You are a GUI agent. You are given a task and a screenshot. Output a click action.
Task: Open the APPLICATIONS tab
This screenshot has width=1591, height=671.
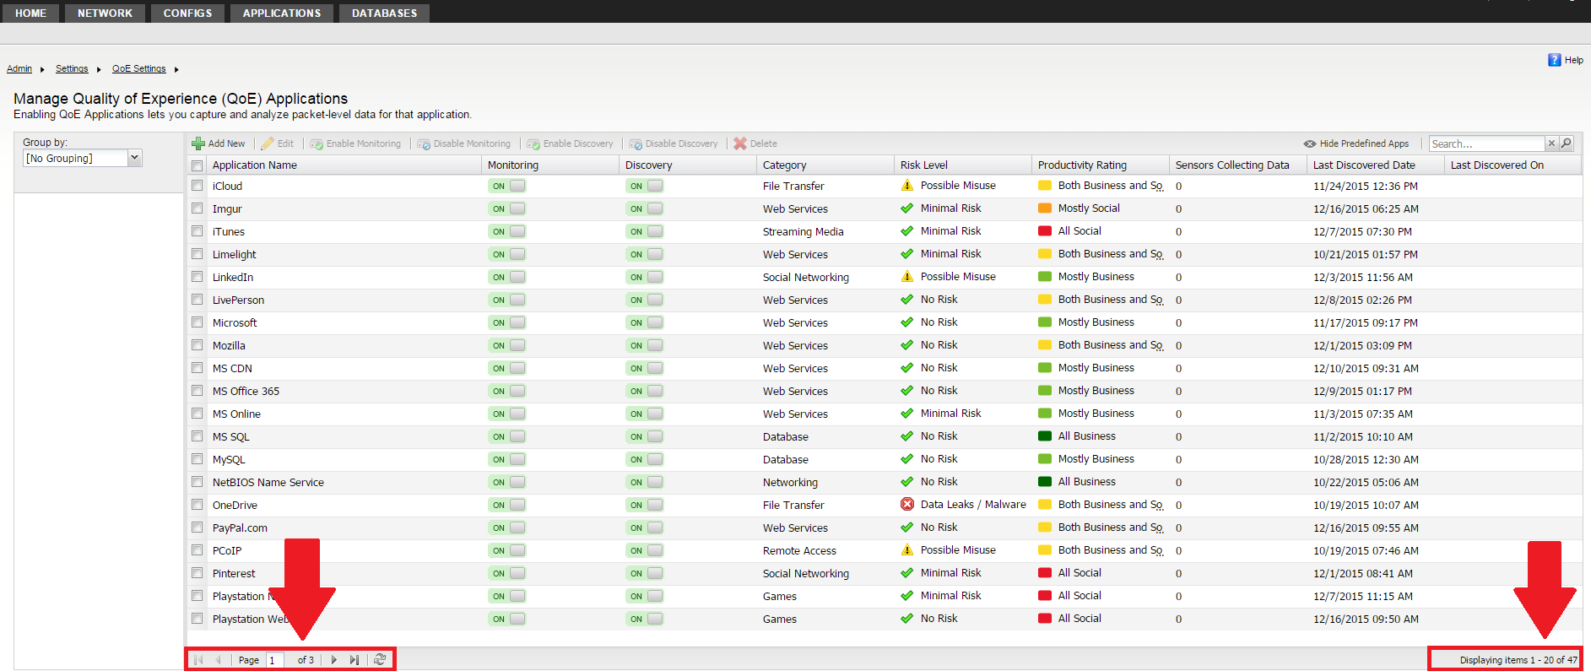coord(282,14)
